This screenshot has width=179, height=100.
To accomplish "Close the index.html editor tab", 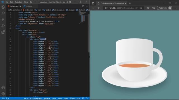I will click(x=20, y=6).
